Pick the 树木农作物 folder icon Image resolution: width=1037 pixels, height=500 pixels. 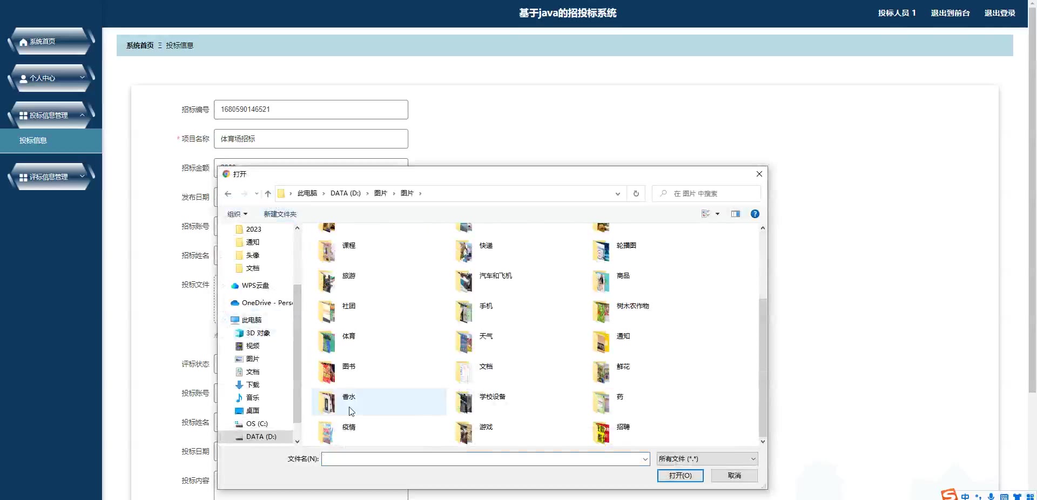tap(601, 312)
